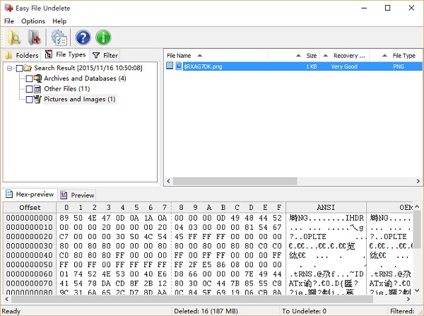Screen dimensions: 424x316
Task: Click the hex view scroll right arrow
Action: [x=408, y=299]
